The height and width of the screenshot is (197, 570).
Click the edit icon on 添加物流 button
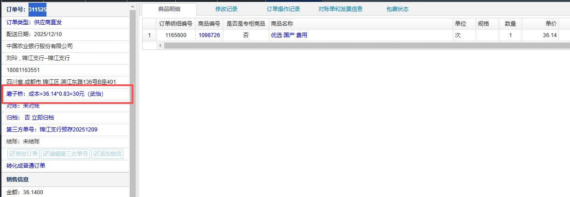[x=96, y=154]
